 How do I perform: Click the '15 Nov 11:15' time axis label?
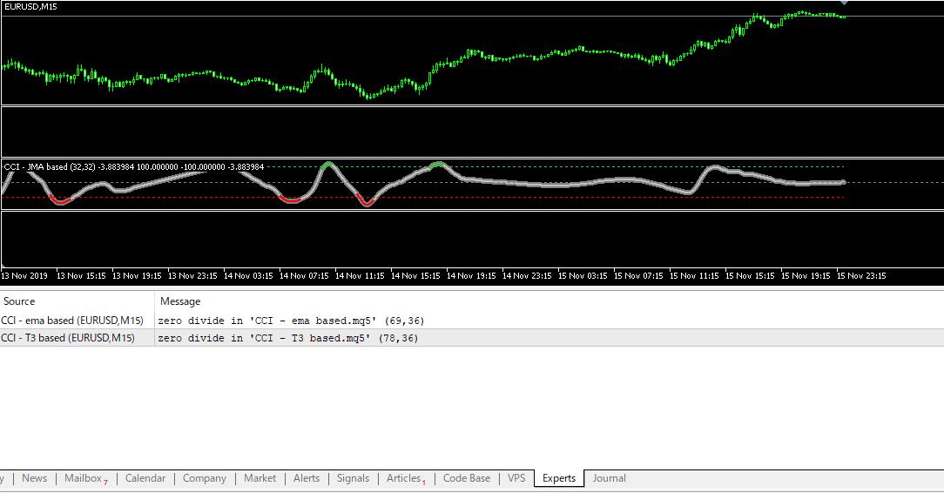click(694, 276)
